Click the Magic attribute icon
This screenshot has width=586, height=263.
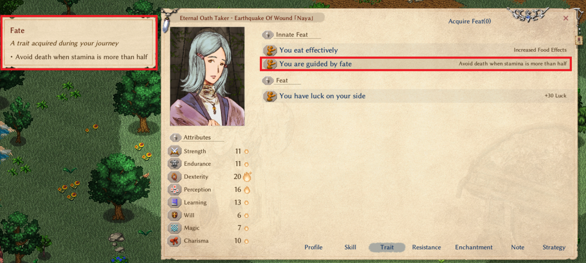pos(175,228)
